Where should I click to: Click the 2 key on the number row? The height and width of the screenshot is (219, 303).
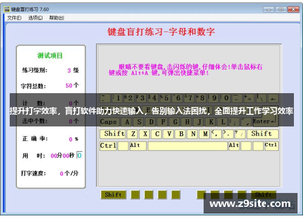129,98
